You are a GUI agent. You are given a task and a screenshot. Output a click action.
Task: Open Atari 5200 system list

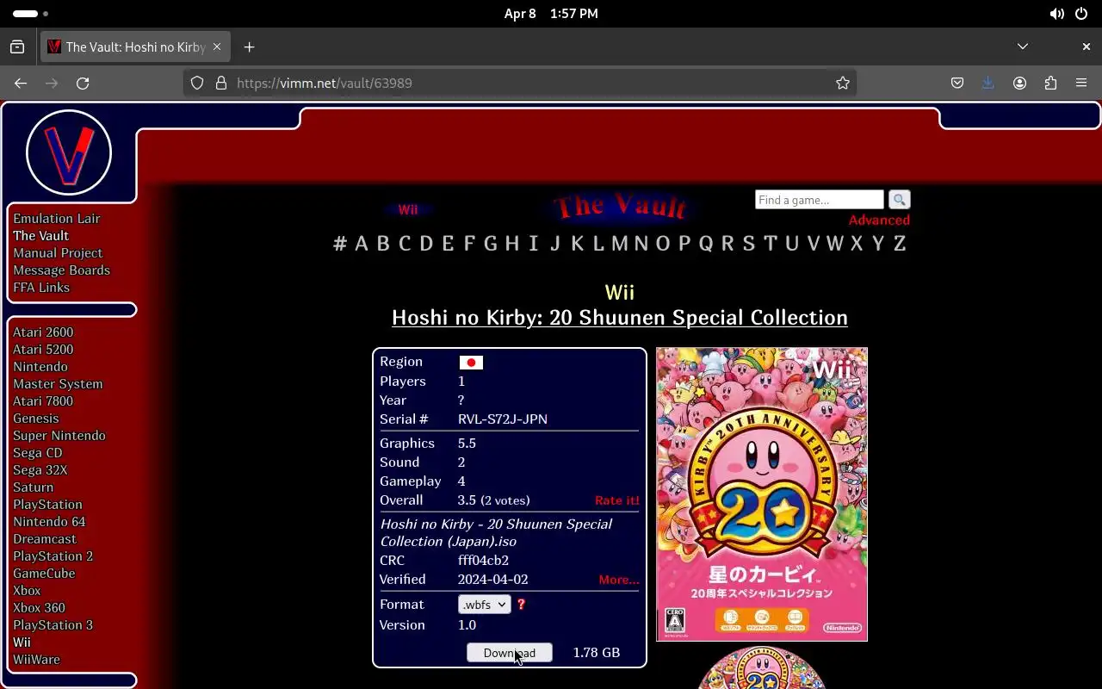pos(43,350)
